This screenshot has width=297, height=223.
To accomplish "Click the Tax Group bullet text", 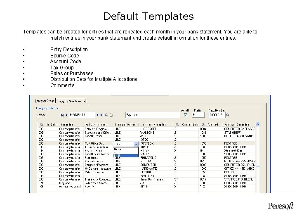I will [62, 68].
